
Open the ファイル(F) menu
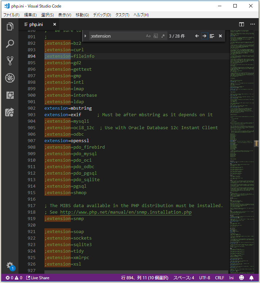(11, 15)
